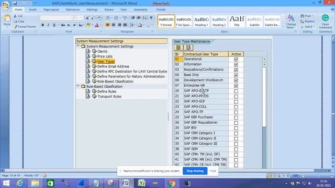Select the User Types tree item
Screen dimensions: 335x188
tap(106, 62)
